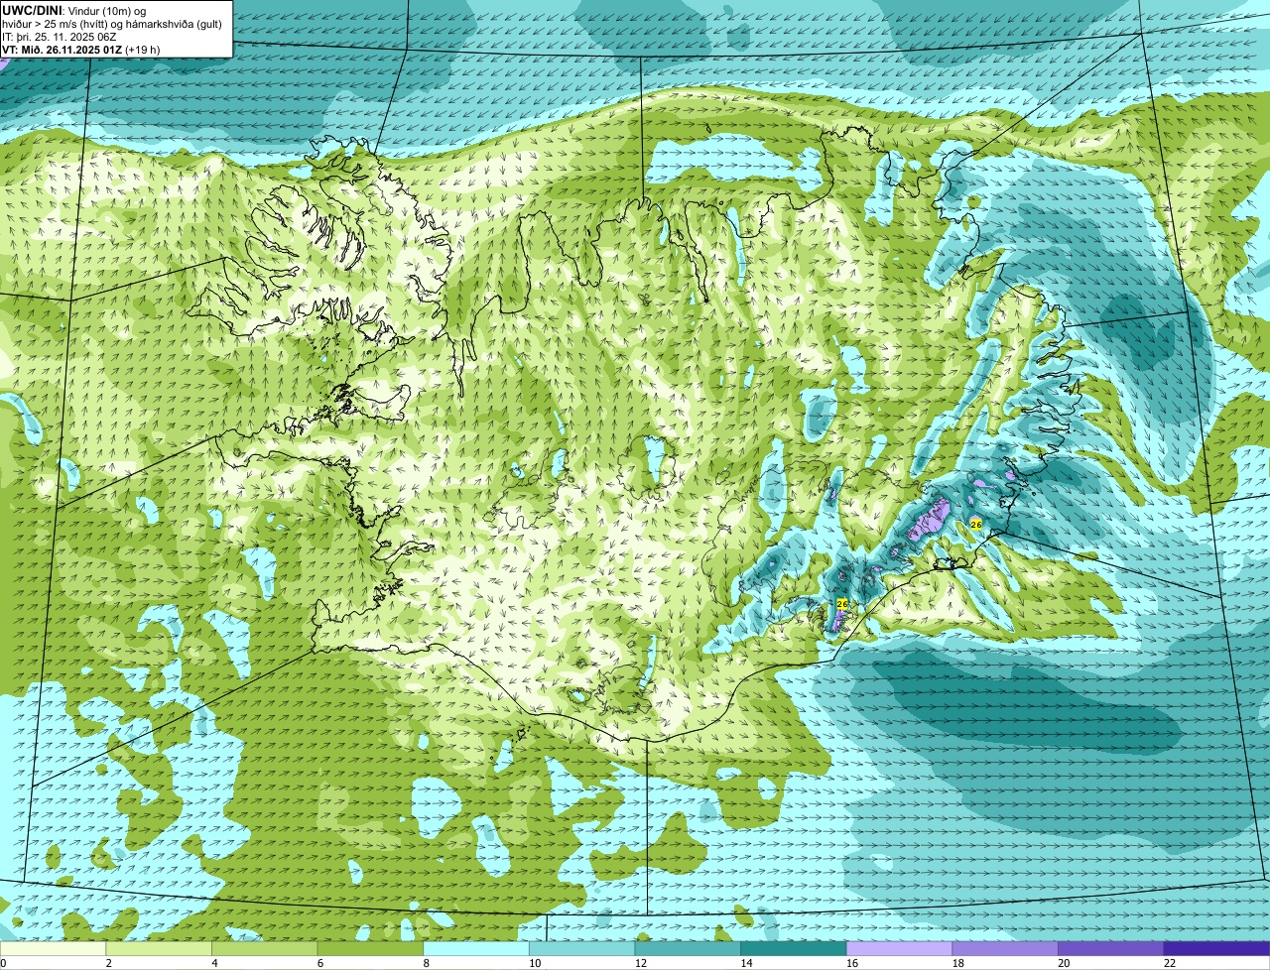Click the 'VT: Mið. 26.11.2025 01Z (+19 h)' line
The height and width of the screenshot is (970, 1270).
click(81, 49)
